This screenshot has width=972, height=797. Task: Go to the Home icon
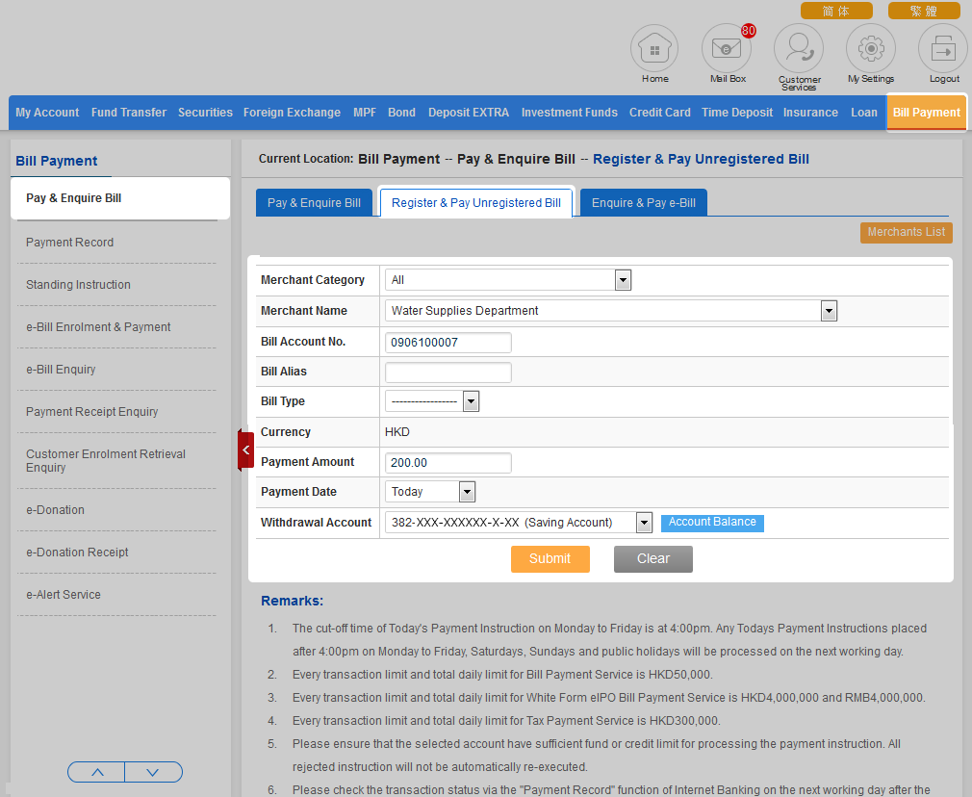tap(654, 48)
